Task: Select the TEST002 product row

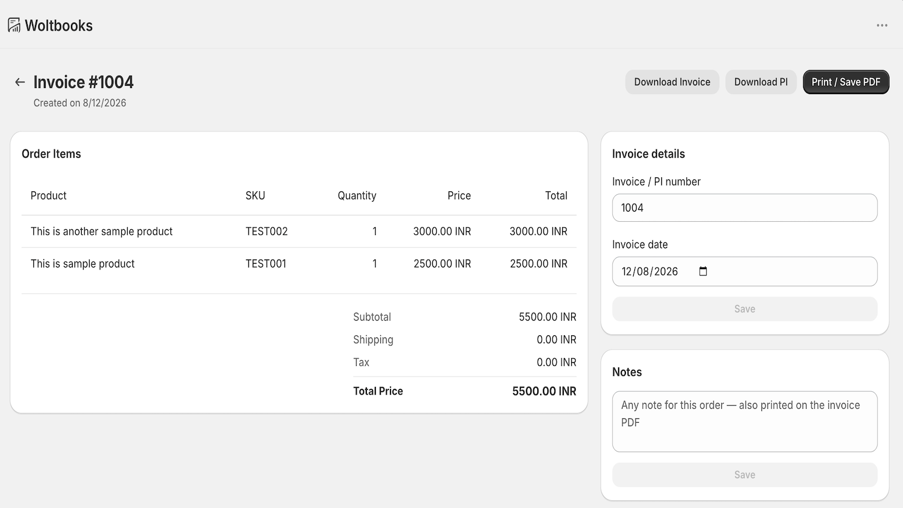Action: point(299,231)
